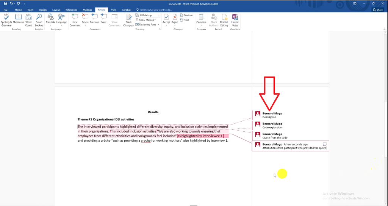Toggle the Reviewing Pane
Viewport: 388px width, 206px height.
146,25
